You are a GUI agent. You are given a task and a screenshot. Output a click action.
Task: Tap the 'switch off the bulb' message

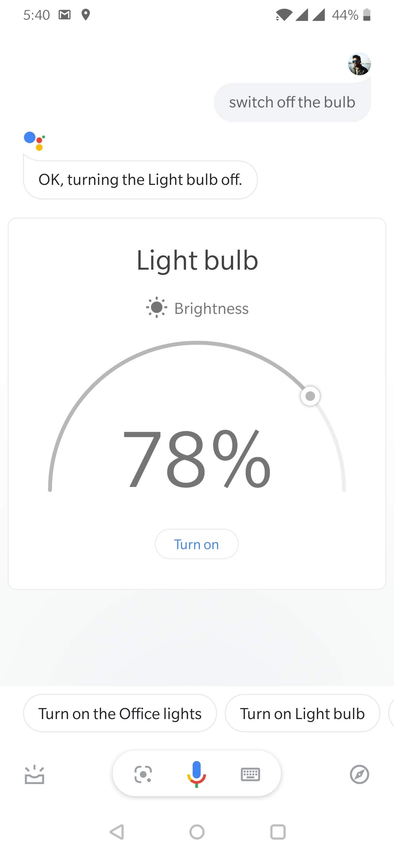click(292, 102)
